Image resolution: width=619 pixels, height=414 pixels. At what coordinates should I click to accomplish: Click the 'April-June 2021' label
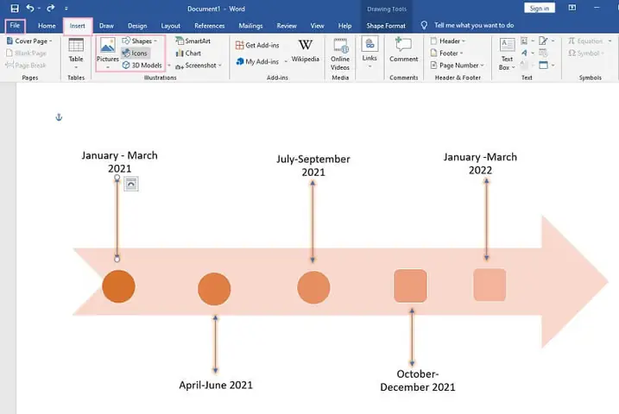[x=216, y=386]
